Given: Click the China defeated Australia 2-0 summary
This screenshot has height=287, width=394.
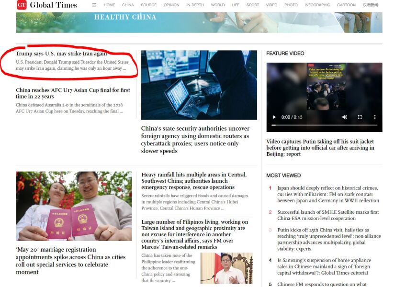Looking at the screenshot, I should pos(69,108).
